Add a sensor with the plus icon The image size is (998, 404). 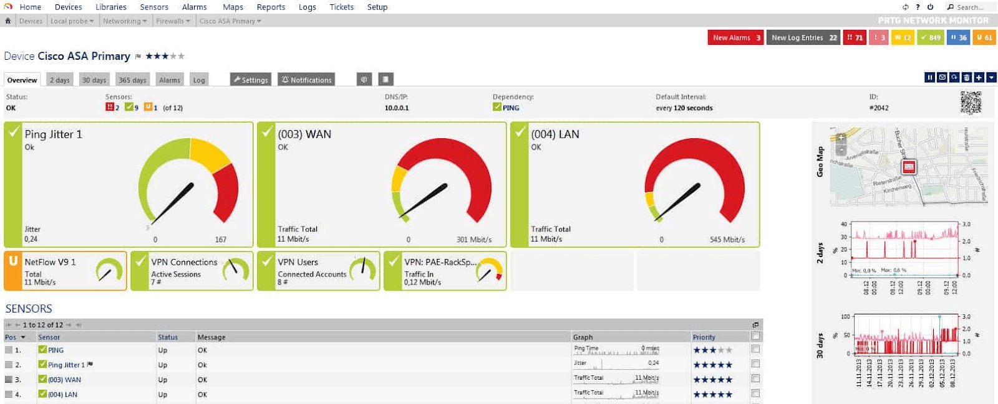(979, 77)
